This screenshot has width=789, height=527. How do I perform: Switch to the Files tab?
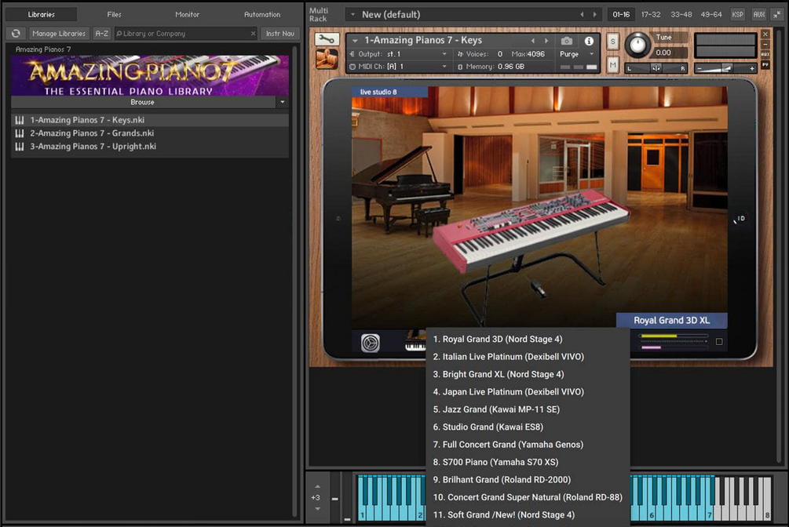pos(114,15)
